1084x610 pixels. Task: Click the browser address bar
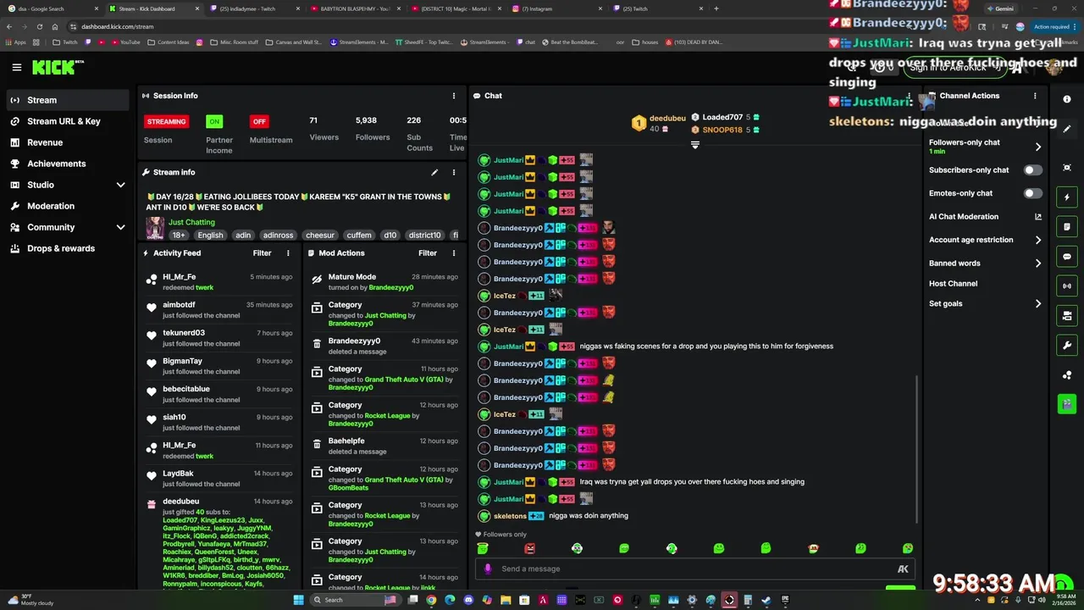[x=508, y=26]
